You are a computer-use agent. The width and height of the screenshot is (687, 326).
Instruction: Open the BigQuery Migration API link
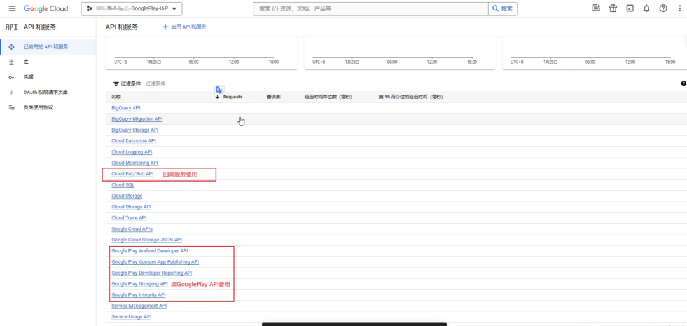[x=137, y=119]
